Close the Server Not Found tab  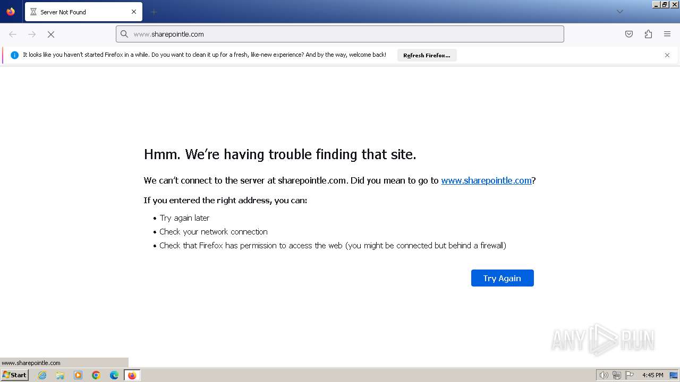pos(134,12)
